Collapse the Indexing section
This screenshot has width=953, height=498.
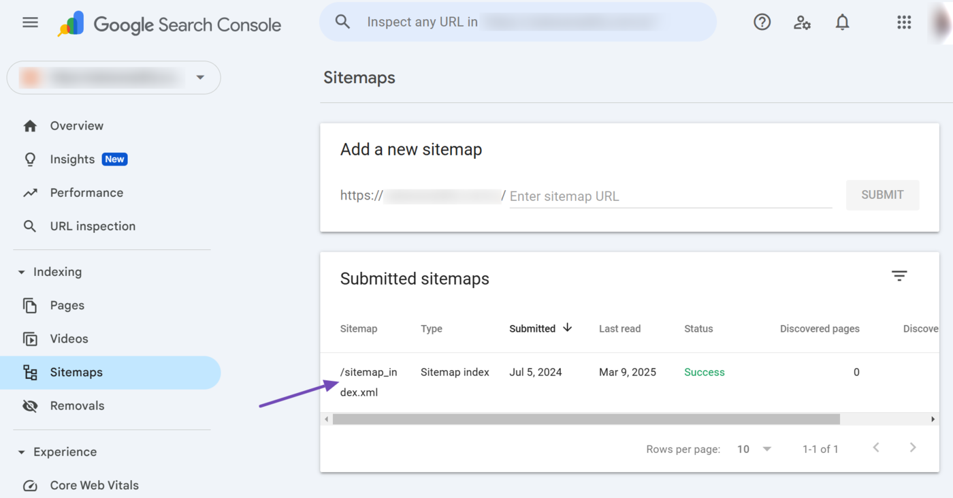pos(22,272)
